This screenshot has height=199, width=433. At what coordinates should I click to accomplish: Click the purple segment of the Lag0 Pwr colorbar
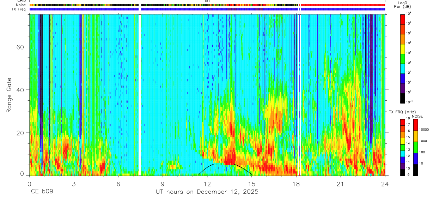point(403,88)
